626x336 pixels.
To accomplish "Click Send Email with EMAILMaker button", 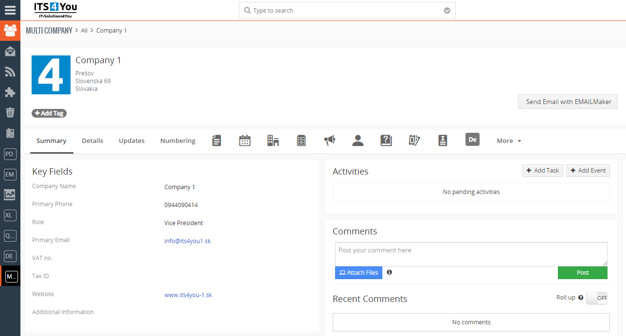I will [568, 102].
